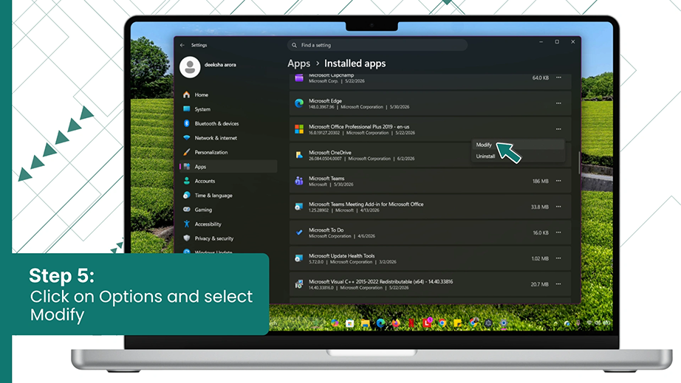Screen dimensions: 681x383
Task: Choose Uninstall from the context menu
Action: (x=485, y=156)
